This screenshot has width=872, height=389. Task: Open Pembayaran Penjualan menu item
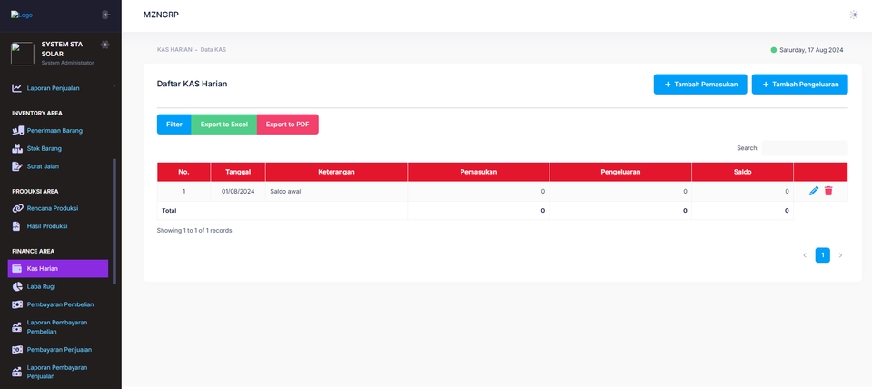pyautogui.click(x=58, y=350)
